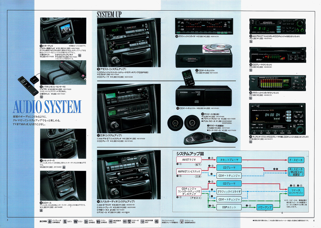Screen dimensions: 321x228
Task: Click the AUDIO SYSTEM title
Action: pos(47,107)
